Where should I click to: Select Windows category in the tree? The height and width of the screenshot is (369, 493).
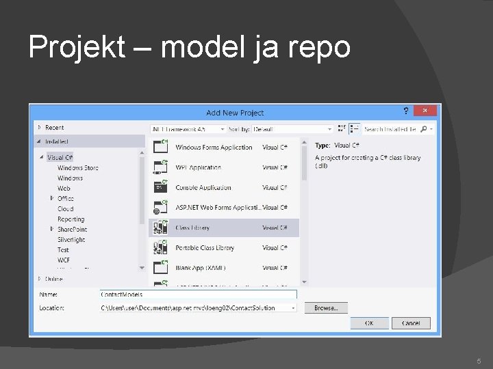click(x=70, y=178)
